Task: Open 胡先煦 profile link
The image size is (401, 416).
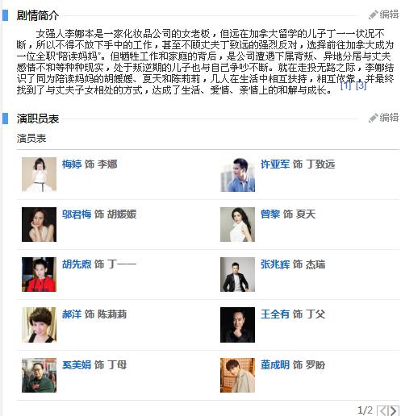Action: tap(77, 264)
